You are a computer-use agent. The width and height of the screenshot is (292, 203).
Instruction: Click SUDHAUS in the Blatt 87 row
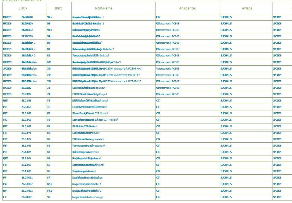[x=226, y=178]
